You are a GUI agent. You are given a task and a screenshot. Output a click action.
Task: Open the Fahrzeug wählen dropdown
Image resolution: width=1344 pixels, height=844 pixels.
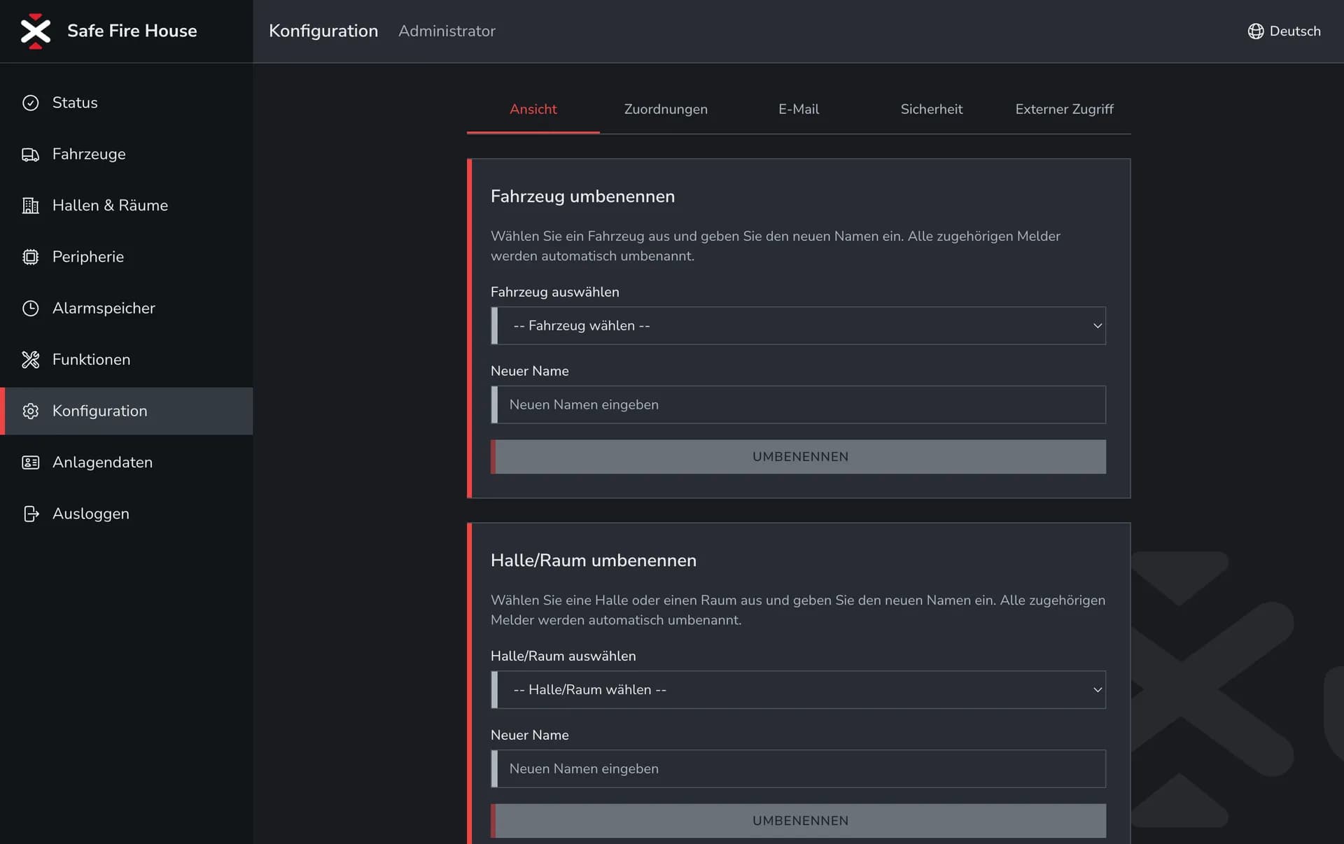click(x=798, y=325)
